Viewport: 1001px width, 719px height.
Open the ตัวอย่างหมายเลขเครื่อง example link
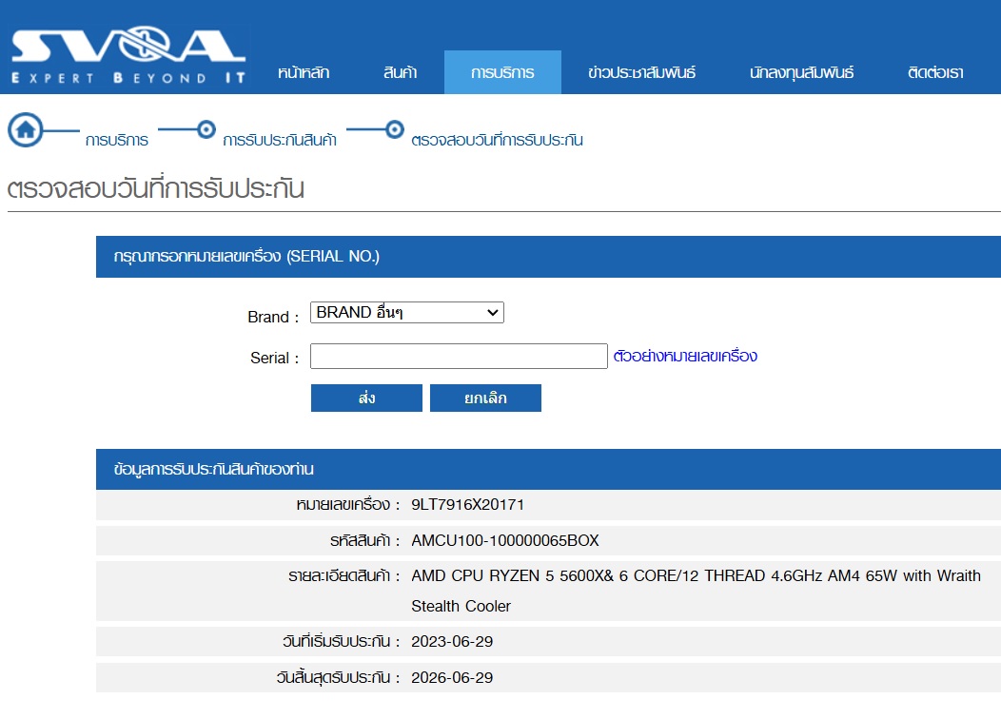pos(685,357)
